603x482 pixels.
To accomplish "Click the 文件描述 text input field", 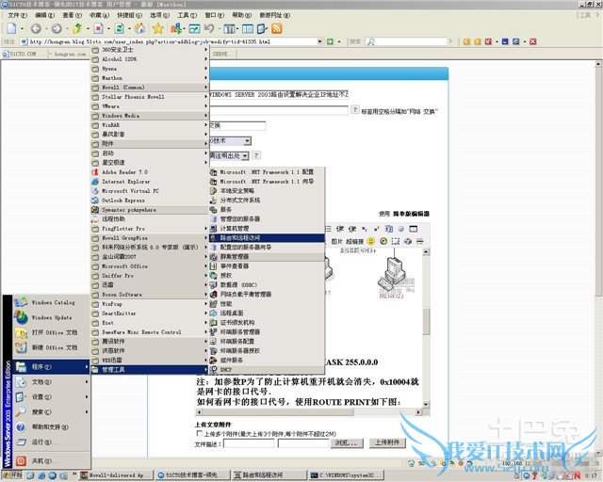I will [x=249, y=443].
